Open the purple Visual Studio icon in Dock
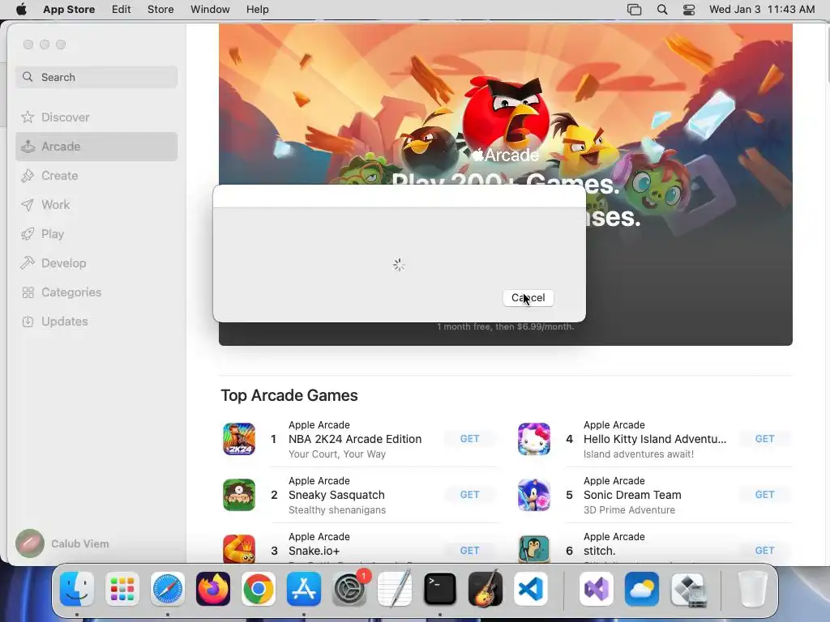The width and height of the screenshot is (830, 622). [x=596, y=589]
